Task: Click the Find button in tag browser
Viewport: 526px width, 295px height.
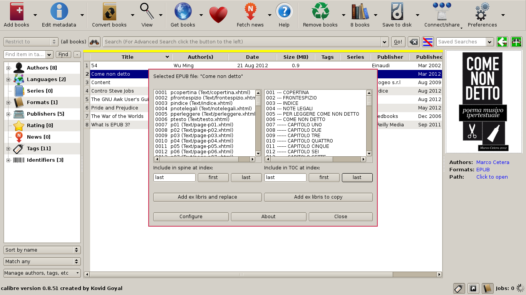Action: pos(64,55)
